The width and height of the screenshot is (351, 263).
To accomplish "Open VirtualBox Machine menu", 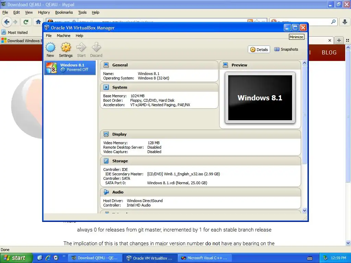I will pos(63,36).
